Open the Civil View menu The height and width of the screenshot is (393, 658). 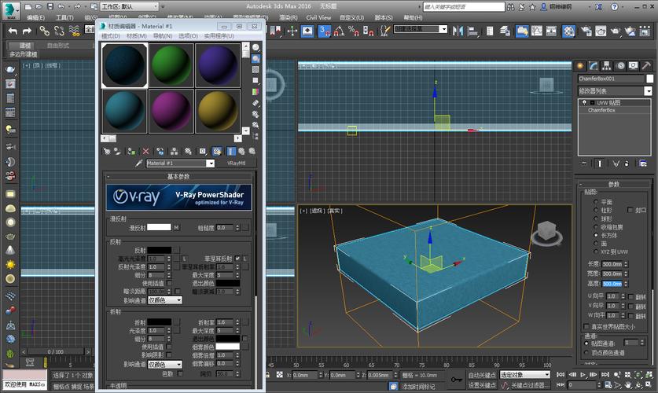[318, 17]
